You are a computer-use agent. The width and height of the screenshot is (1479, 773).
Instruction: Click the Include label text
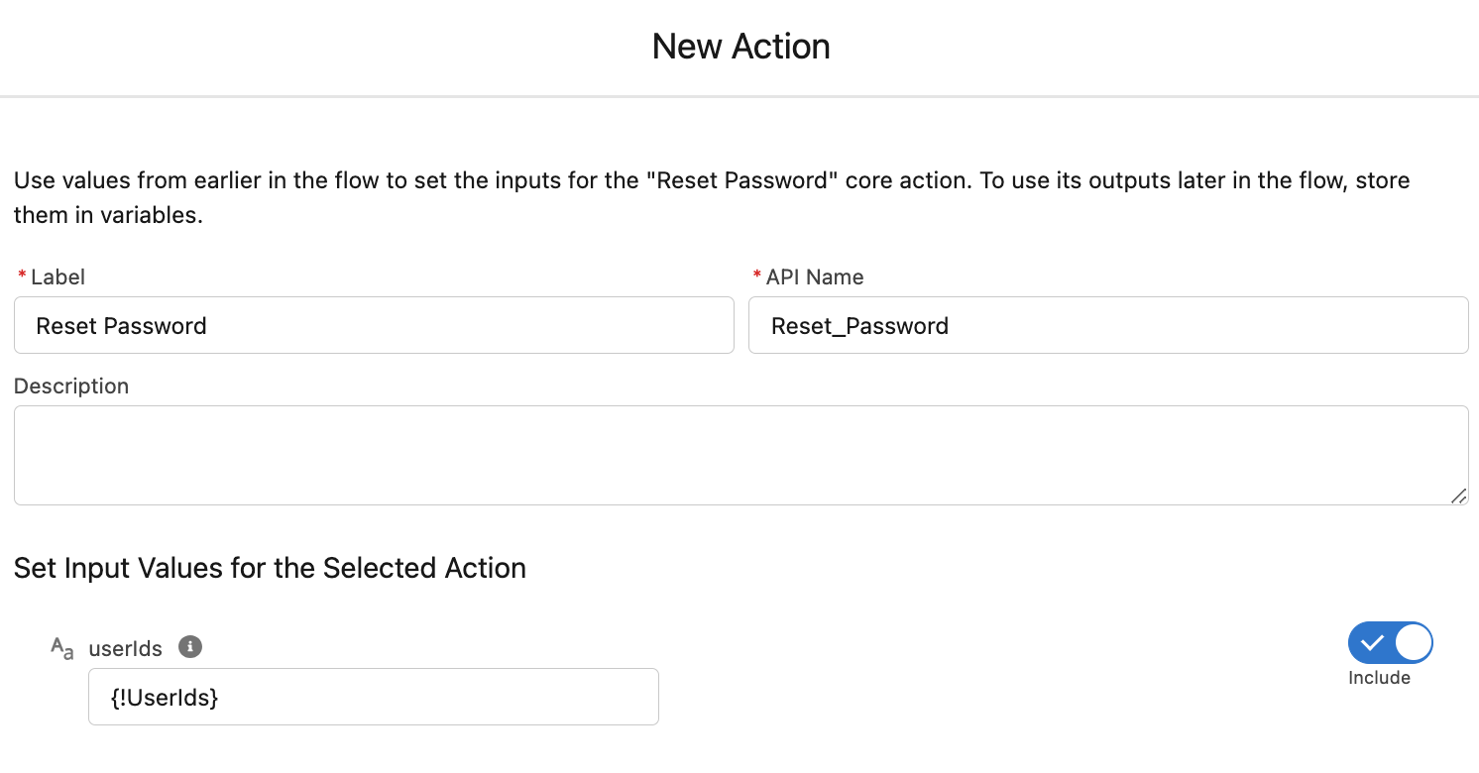pyautogui.click(x=1379, y=678)
